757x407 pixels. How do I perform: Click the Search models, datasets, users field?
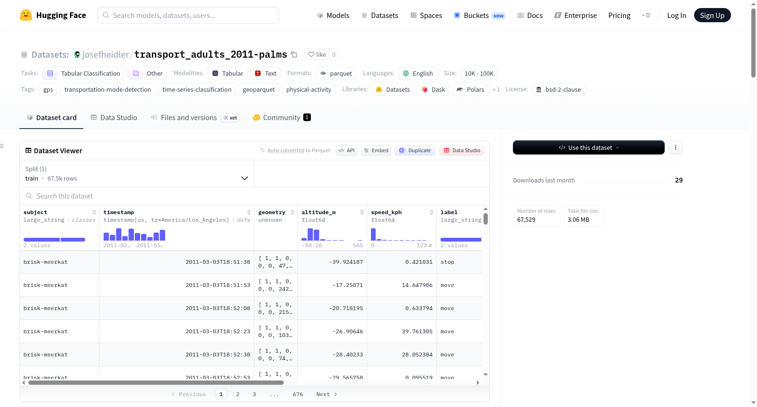[188, 15]
